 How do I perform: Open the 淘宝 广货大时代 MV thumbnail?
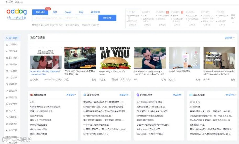click(x=80, y=58)
